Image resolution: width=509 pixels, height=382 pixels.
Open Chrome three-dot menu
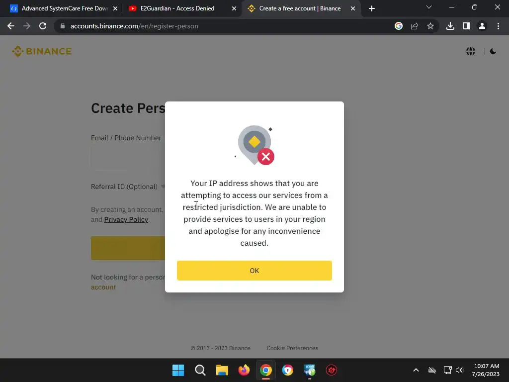pos(498,26)
